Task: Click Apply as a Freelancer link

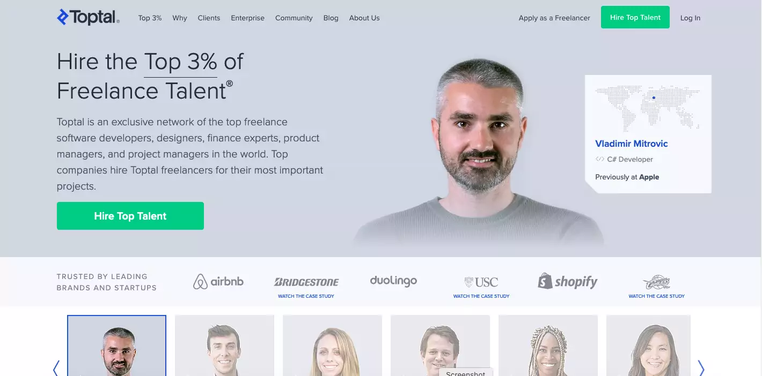Action: [554, 18]
